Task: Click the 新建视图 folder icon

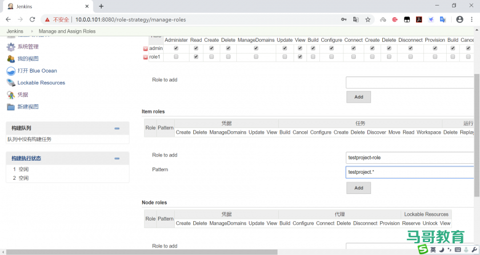Action: tap(10, 107)
